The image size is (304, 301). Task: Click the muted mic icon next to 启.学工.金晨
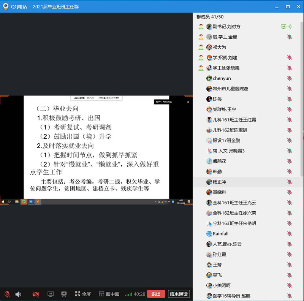[289, 37]
